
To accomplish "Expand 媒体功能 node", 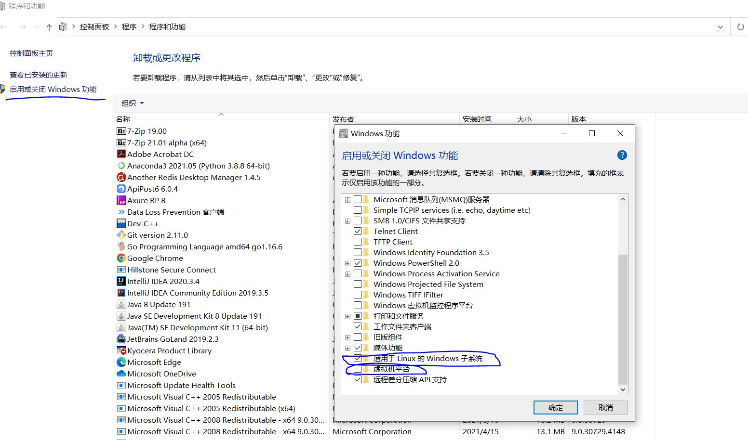I will pyautogui.click(x=347, y=348).
